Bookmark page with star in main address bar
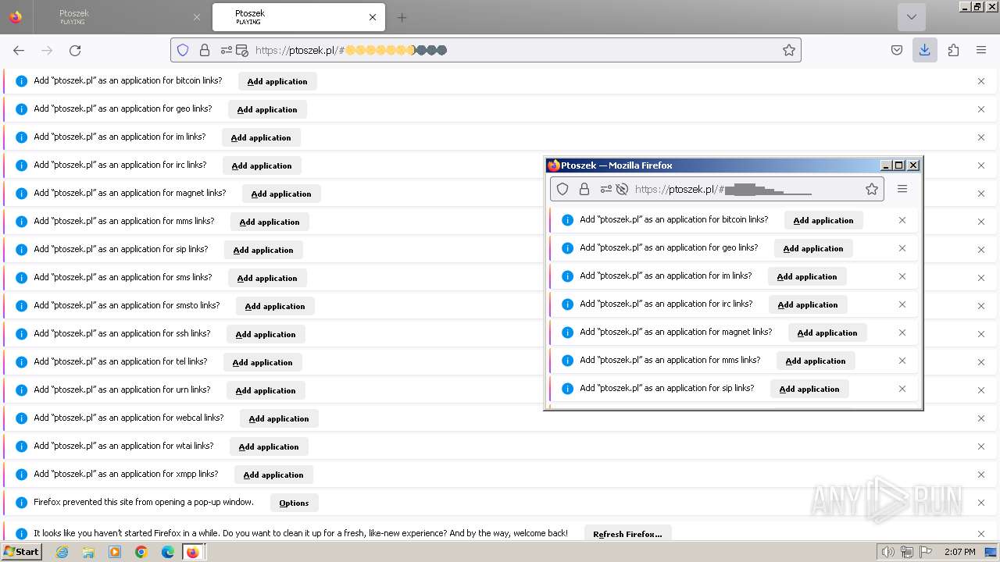 pos(789,50)
